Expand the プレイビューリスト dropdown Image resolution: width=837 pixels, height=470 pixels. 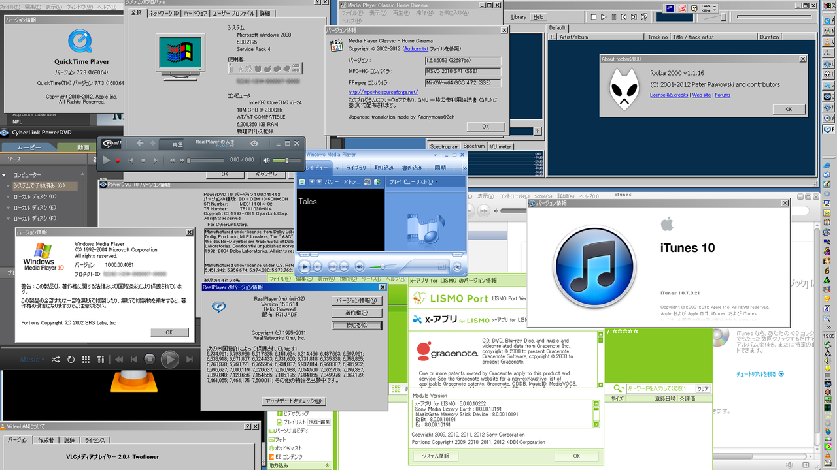pyautogui.click(x=414, y=181)
